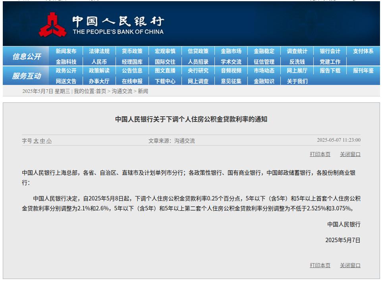The width and height of the screenshot is (382, 281).
Task: Go to 报刊年鉴 section
Action: 363,71
